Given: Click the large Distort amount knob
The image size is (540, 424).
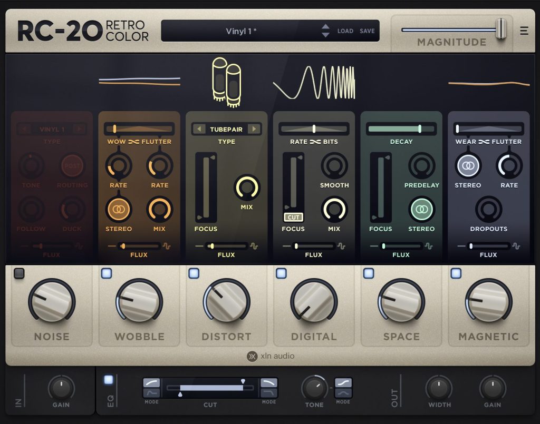Looking at the screenshot, I should pyautogui.click(x=227, y=302).
